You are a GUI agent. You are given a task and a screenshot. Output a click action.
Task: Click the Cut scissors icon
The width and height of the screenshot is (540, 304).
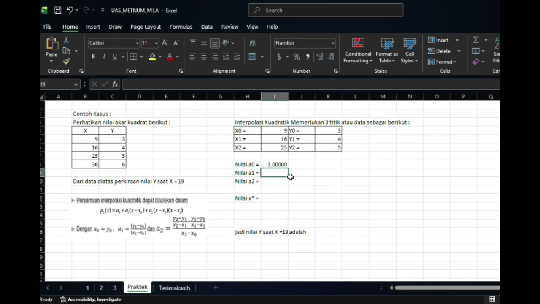(x=66, y=40)
